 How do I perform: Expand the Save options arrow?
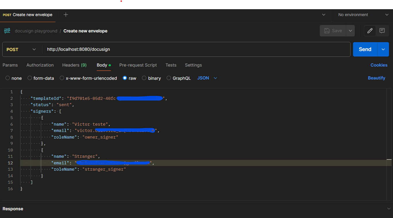click(x=350, y=31)
